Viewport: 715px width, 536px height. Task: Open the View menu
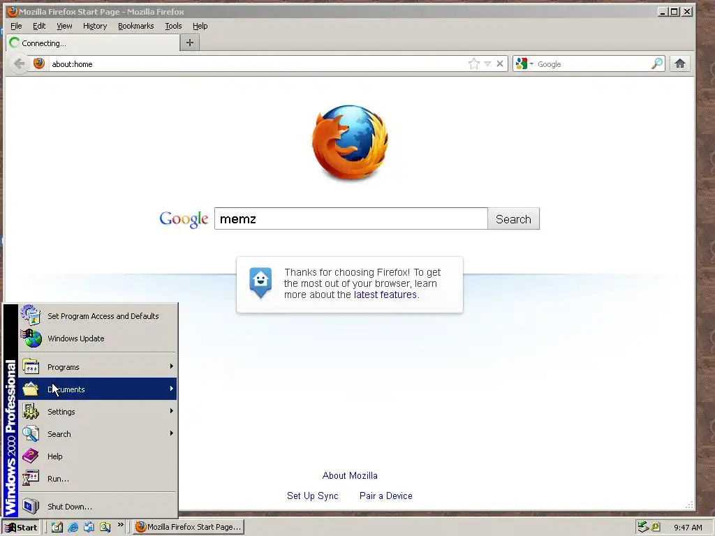click(64, 26)
